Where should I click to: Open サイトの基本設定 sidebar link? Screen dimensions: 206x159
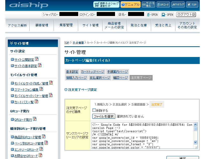(x=26, y=66)
